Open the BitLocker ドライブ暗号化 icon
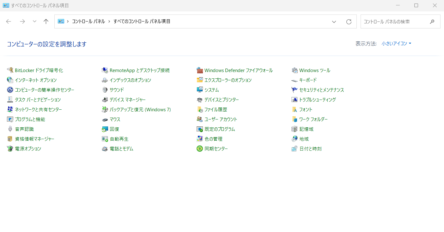The image size is (444, 232). [x=10, y=70]
